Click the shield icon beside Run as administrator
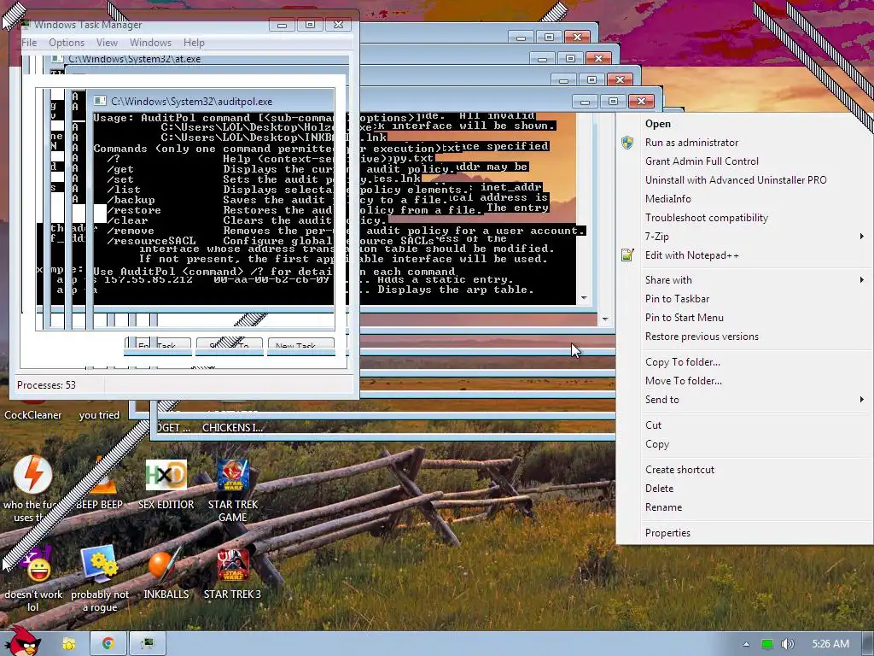 [x=627, y=143]
